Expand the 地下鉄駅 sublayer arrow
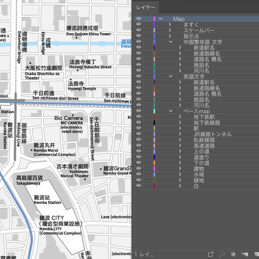The image size is (259, 259). point(180,117)
